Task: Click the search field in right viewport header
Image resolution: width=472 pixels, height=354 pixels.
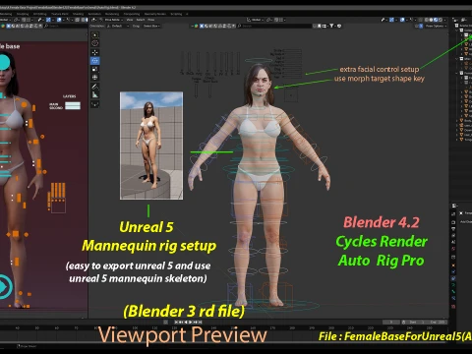Action: pyautogui.click(x=274, y=26)
